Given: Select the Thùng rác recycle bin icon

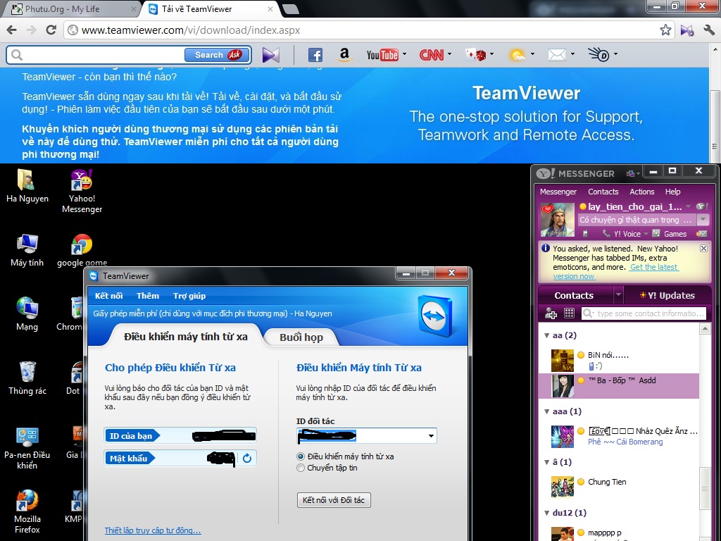Looking at the screenshot, I should click(27, 378).
